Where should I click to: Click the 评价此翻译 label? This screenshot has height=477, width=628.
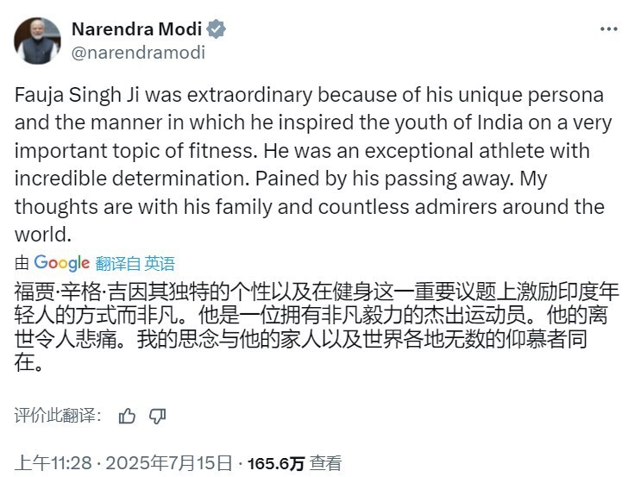click(x=58, y=416)
